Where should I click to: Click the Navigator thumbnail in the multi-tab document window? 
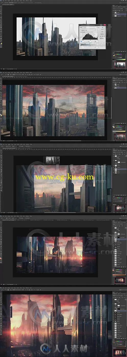pos(120,280)
